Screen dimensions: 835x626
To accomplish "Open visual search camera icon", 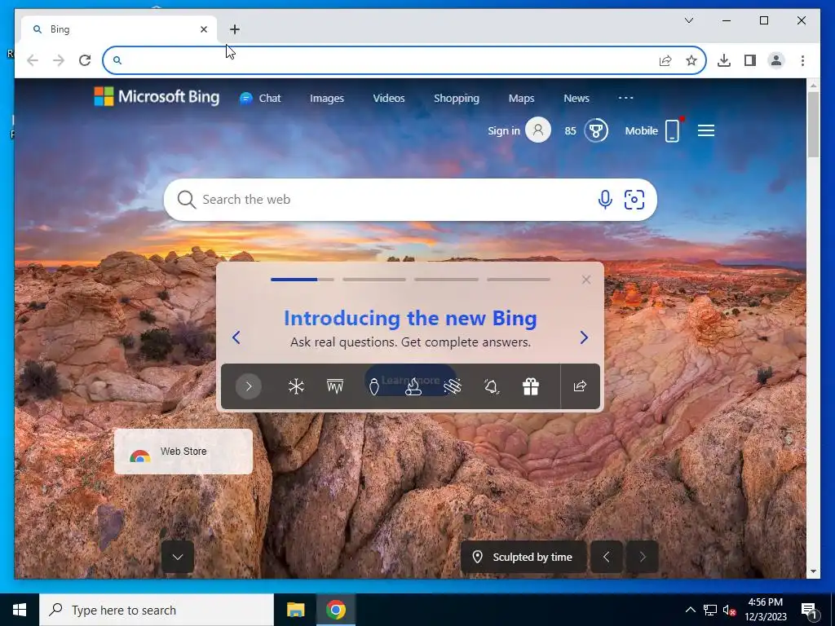I will [634, 200].
